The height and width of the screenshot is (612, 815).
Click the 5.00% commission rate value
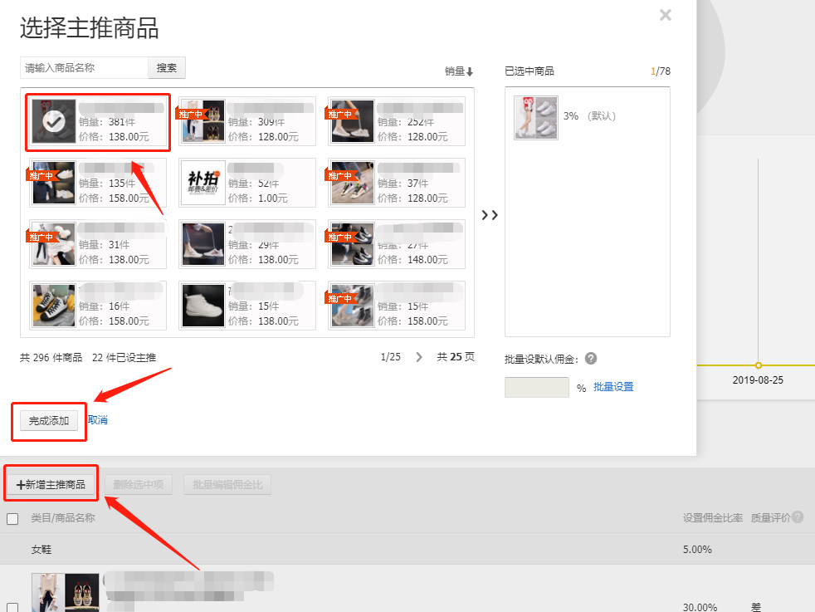(697, 550)
